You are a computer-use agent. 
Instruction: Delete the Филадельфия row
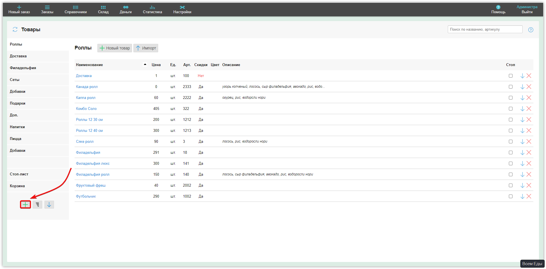click(529, 152)
